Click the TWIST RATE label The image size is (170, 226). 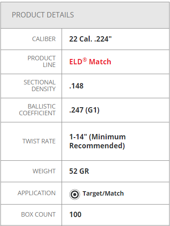[39, 141]
